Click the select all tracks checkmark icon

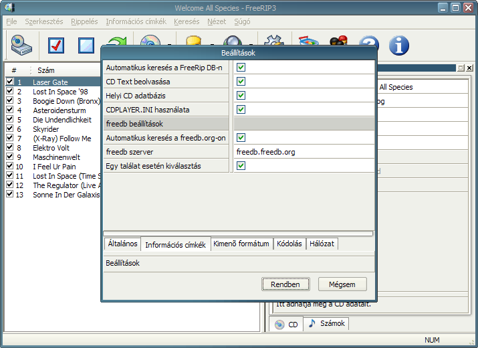[56, 46]
